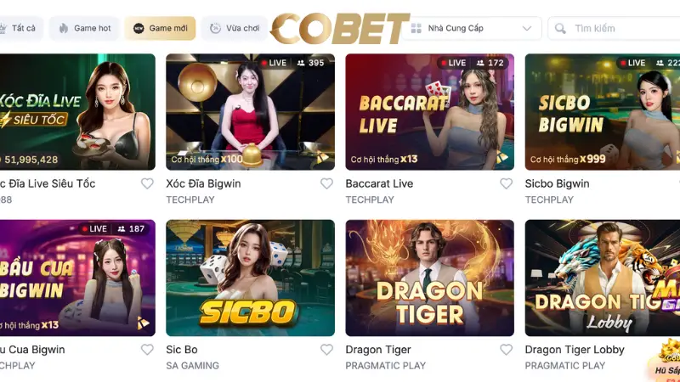Open the Baccarat Live thumbnail

pyautogui.click(x=430, y=112)
